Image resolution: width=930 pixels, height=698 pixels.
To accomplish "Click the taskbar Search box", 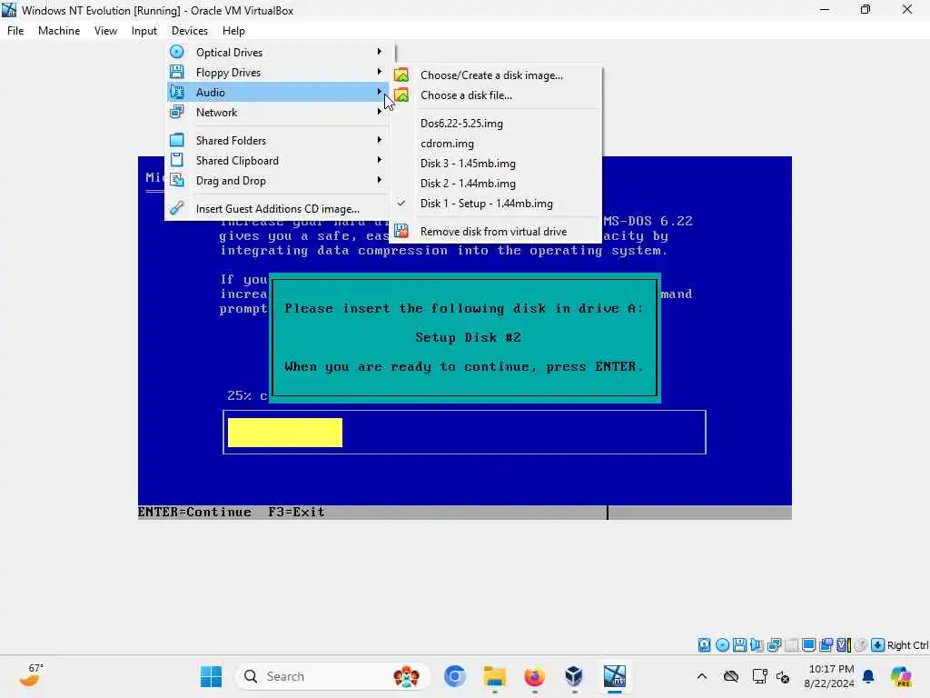I will click(332, 676).
